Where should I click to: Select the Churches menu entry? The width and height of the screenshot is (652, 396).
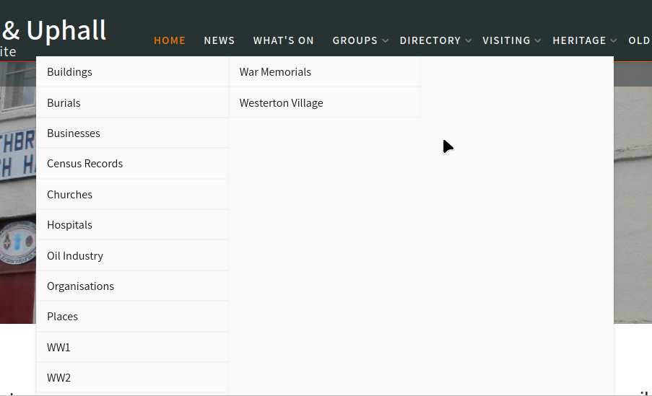coord(69,195)
